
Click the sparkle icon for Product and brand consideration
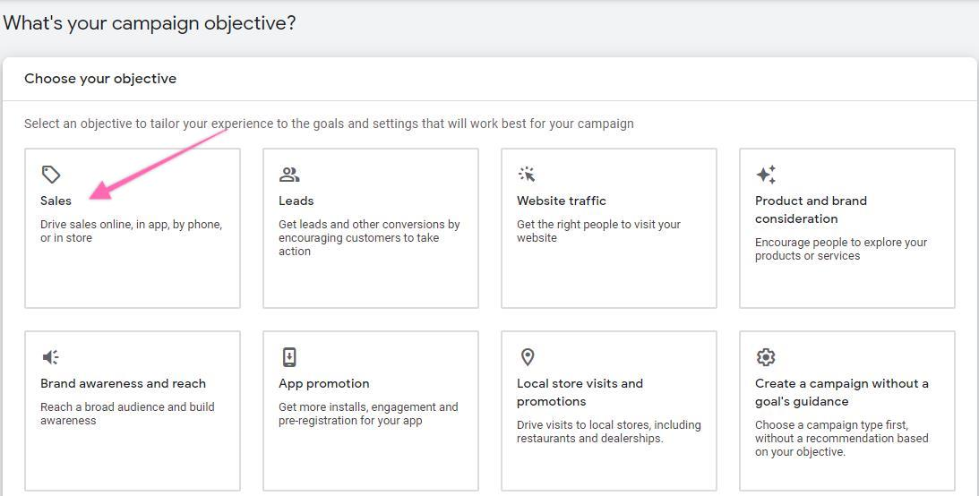[x=766, y=175]
